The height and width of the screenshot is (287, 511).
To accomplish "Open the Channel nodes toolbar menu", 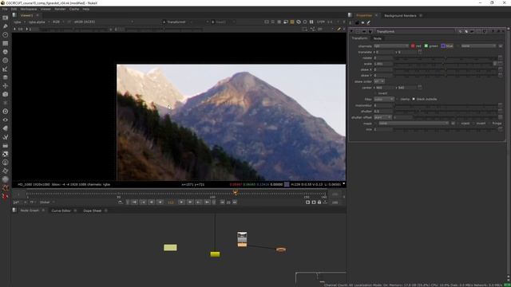I will (6, 43).
